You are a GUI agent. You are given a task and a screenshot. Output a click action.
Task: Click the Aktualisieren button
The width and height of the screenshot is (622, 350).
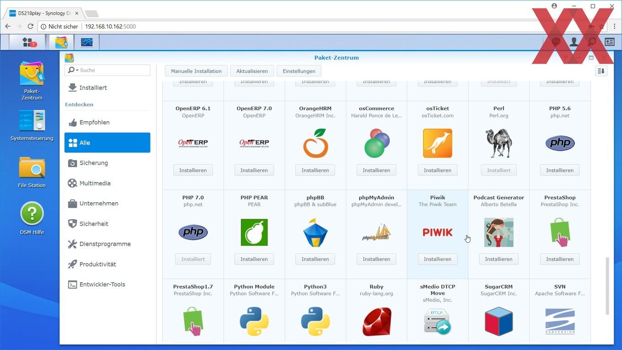[252, 71]
